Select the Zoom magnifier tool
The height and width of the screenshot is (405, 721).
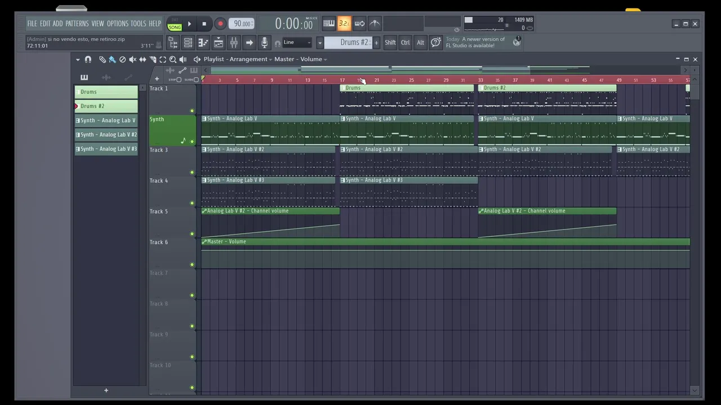click(x=172, y=59)
